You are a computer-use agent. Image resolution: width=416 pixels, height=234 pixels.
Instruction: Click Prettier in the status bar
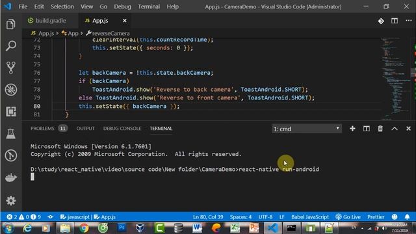[x=376, y=217]
